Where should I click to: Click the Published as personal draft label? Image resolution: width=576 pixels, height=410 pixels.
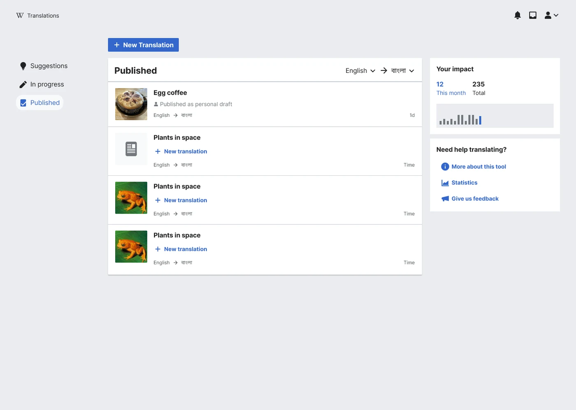[193, 104]
